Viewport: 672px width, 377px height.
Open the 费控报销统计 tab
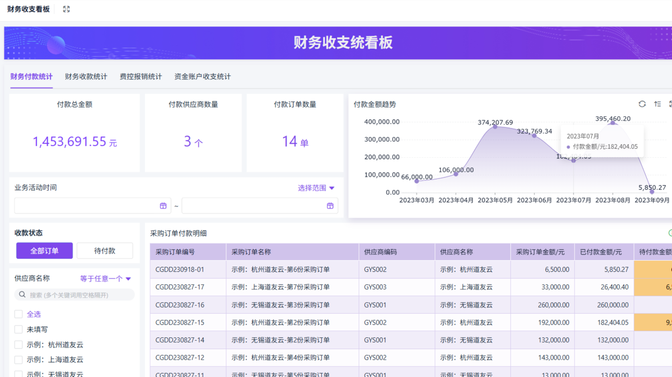141,77
